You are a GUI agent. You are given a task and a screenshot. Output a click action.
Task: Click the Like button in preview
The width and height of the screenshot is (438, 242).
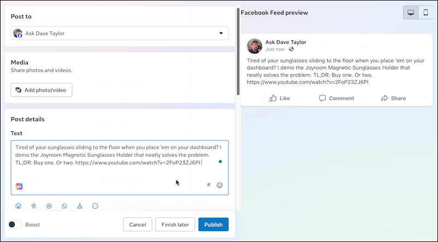(280, 98)
